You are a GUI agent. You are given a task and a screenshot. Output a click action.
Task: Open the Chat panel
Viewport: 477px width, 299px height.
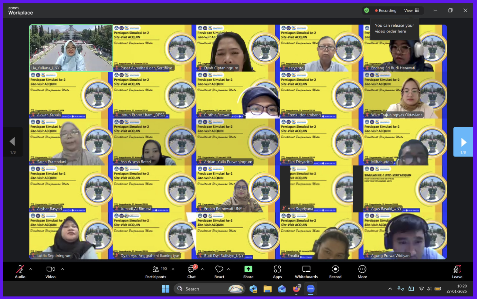pos(192,272)
